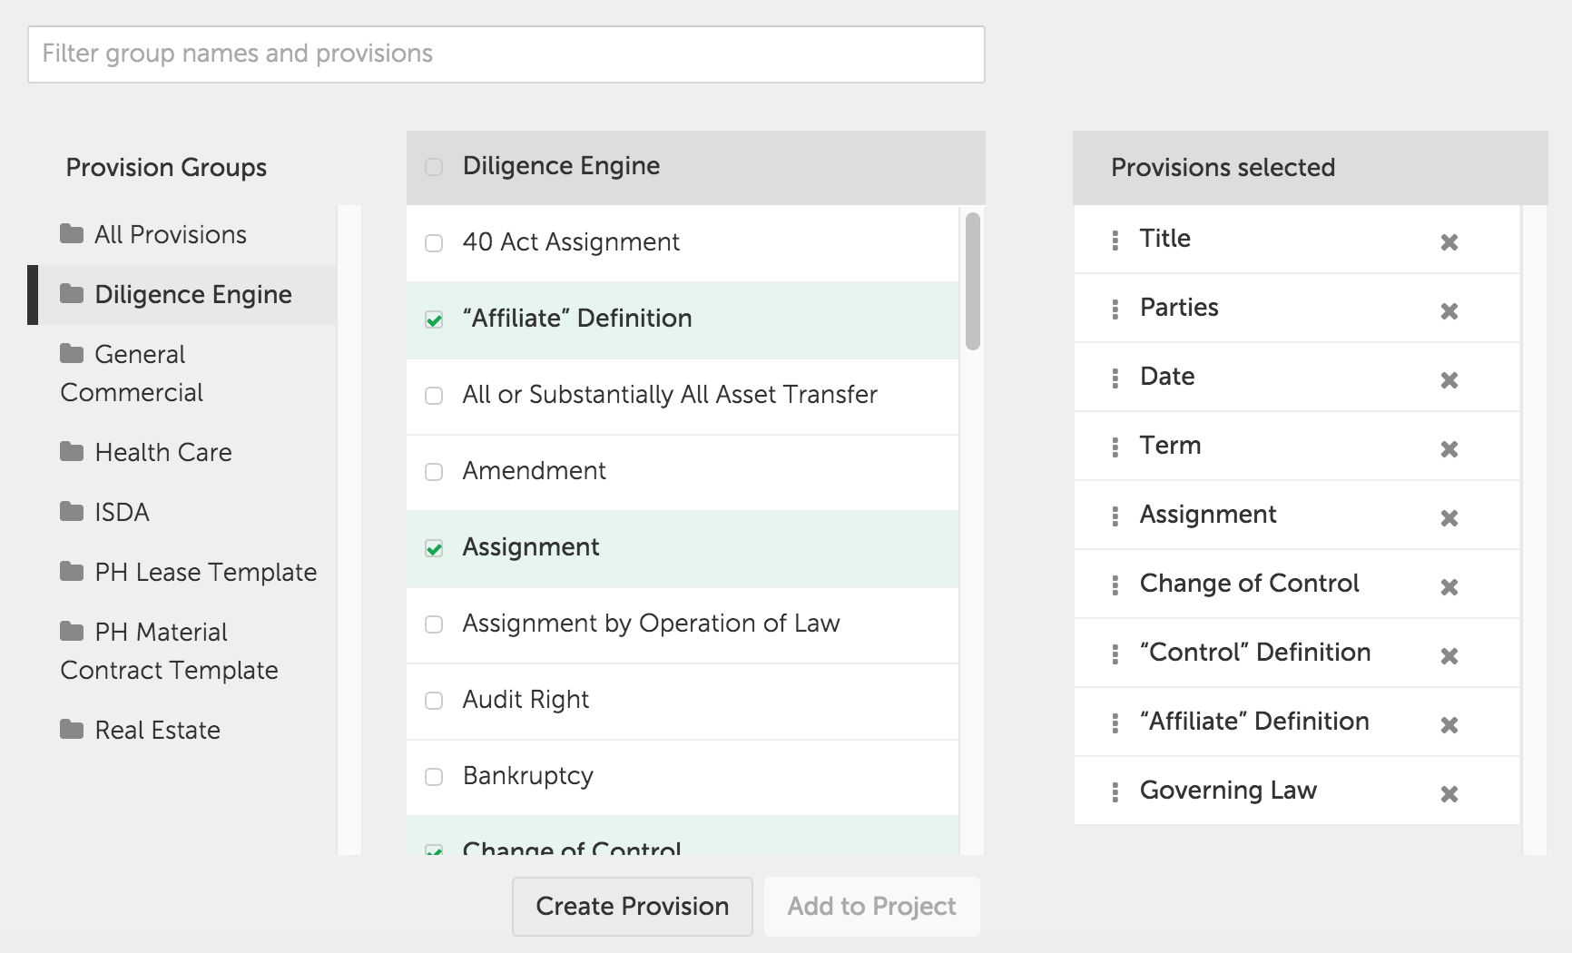
Task: Open the All Provisions group
Action: tap(182, 235)
